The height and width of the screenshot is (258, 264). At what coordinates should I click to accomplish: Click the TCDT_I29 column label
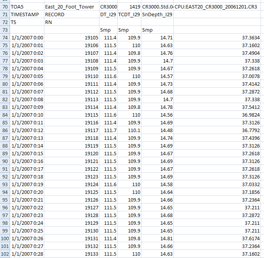(x=129, y=14)
